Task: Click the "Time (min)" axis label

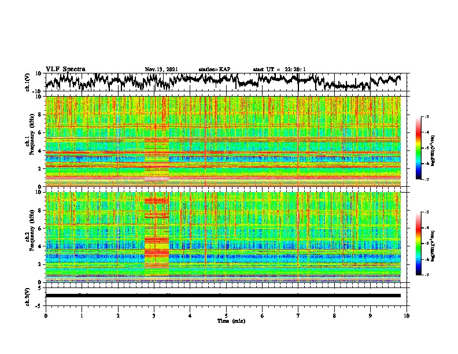Action: 231,321
